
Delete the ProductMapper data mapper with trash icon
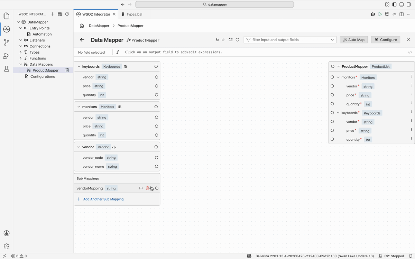67,70
